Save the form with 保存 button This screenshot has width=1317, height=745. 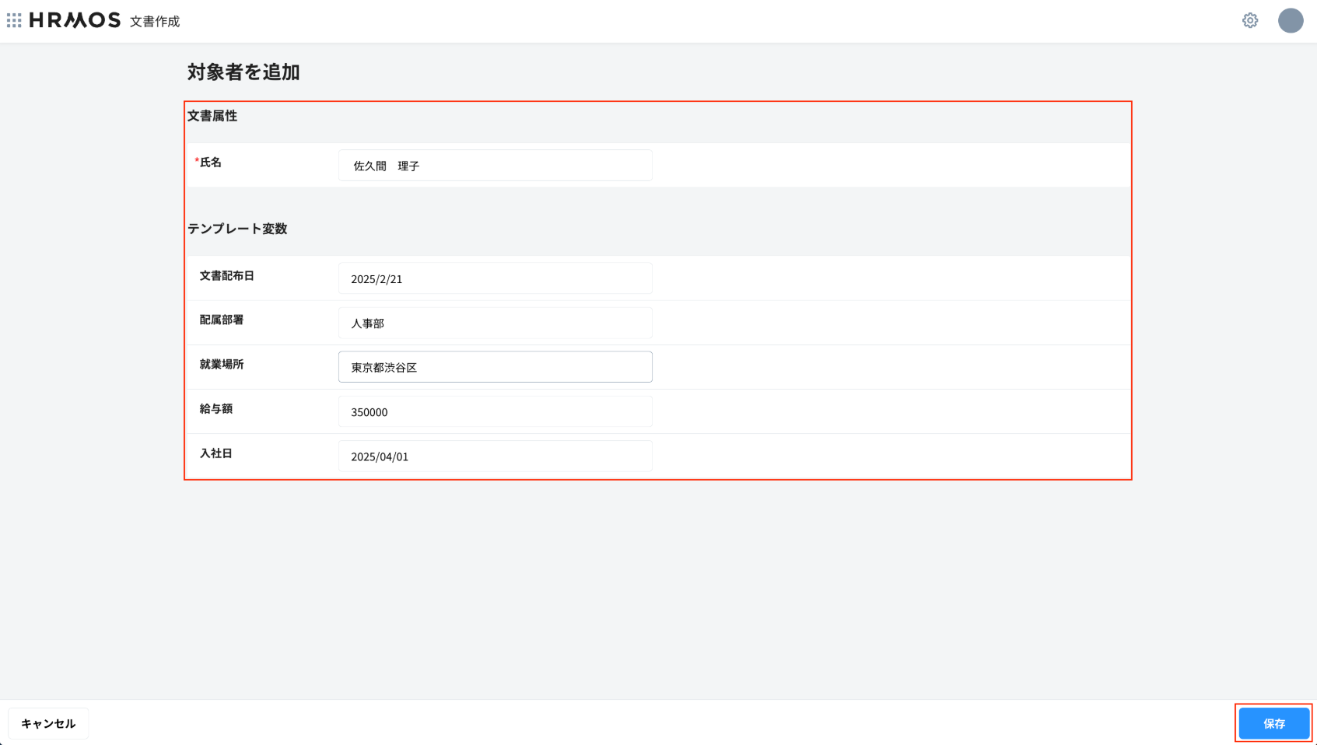(x=1273, y=723)
